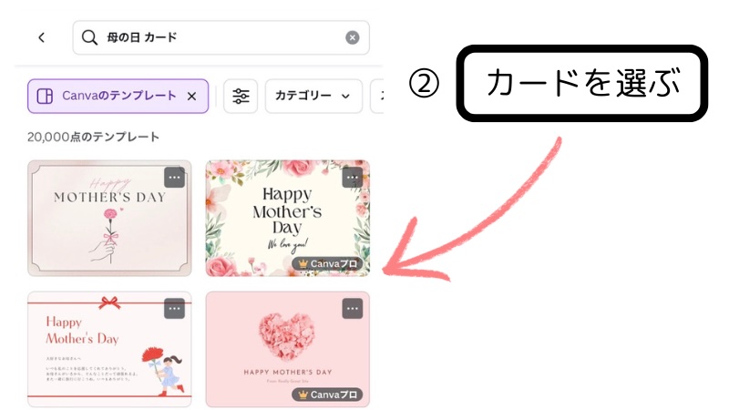Click the search magnifier icon
Viewport: 729px width, 410px height.
[89, 37]
